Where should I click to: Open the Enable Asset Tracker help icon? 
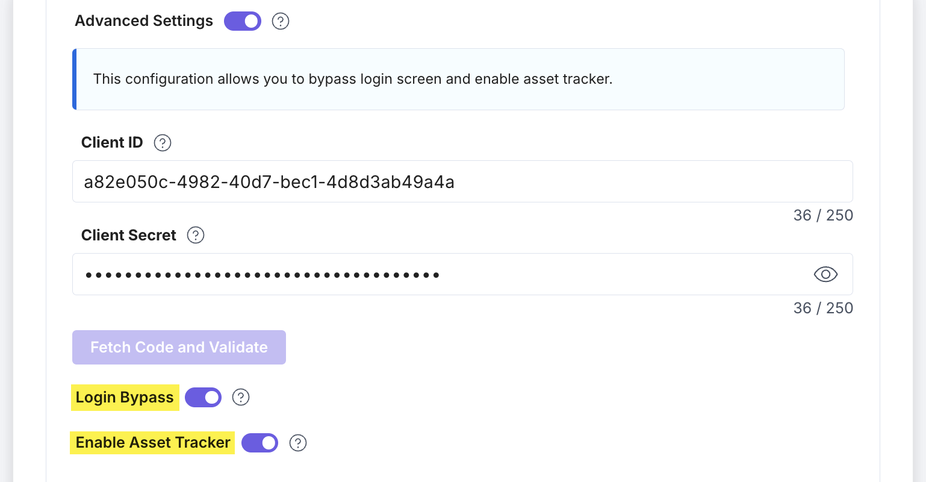(298, 443)
